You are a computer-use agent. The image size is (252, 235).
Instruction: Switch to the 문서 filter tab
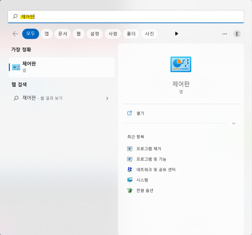click(63, 34)
